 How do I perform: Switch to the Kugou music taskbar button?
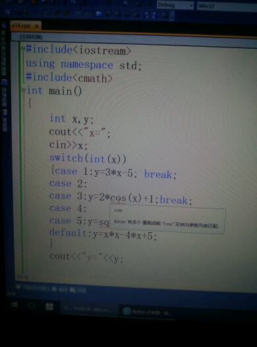148,312
